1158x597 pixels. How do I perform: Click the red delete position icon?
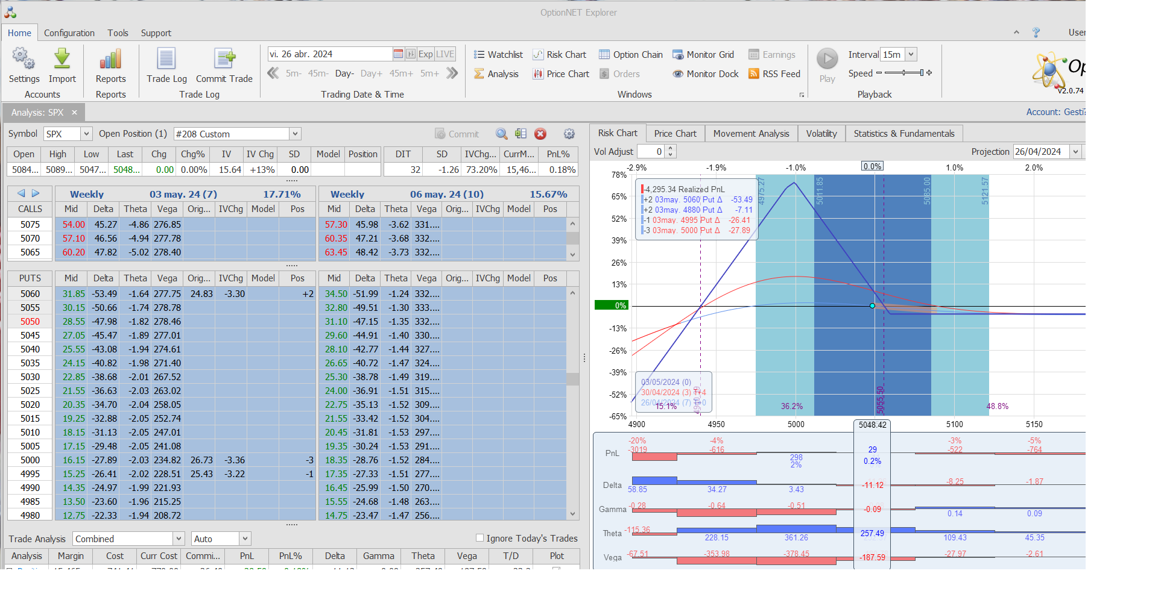point(540,134)
